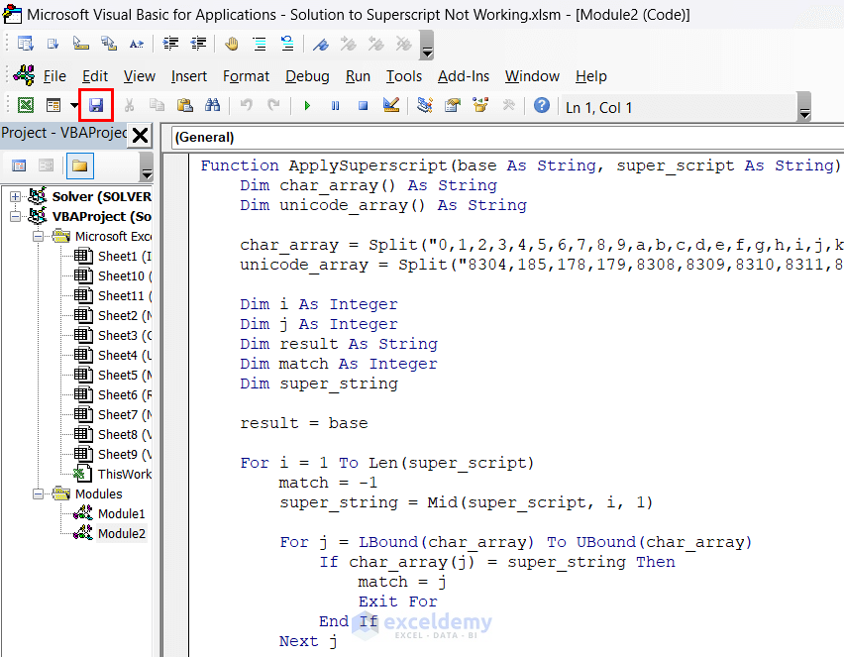Open the Debug menu
The image size is (844, 657).
pyautogui.click(x=307, y=76)
